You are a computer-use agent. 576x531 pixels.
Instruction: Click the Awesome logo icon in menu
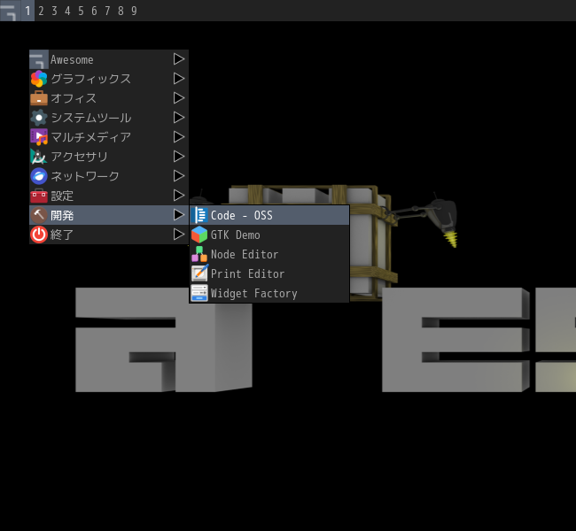pos(39,59)
